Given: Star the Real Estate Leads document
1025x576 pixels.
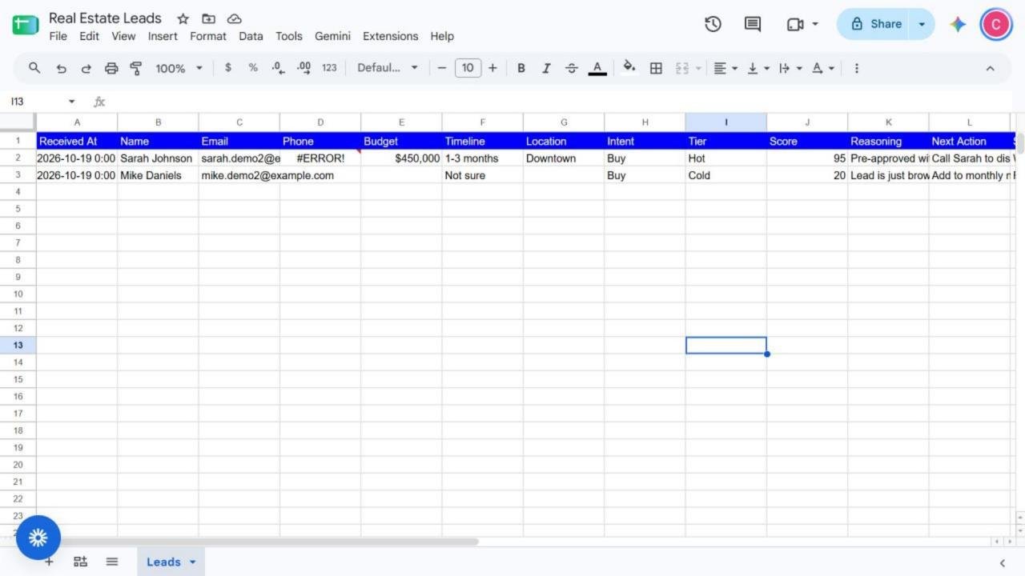Looking at the screenshot, I should 183,18.
